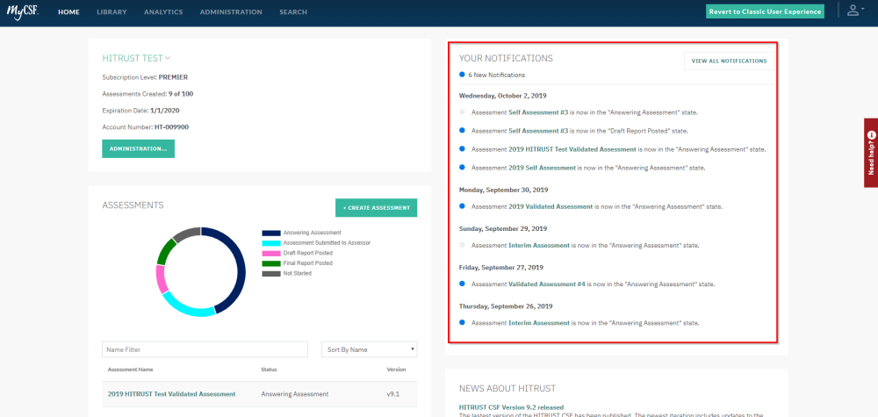The height and width of the screenshot is (417, 878).
Task: Open the Sort By Name dropdown
Action: point(369,349)
